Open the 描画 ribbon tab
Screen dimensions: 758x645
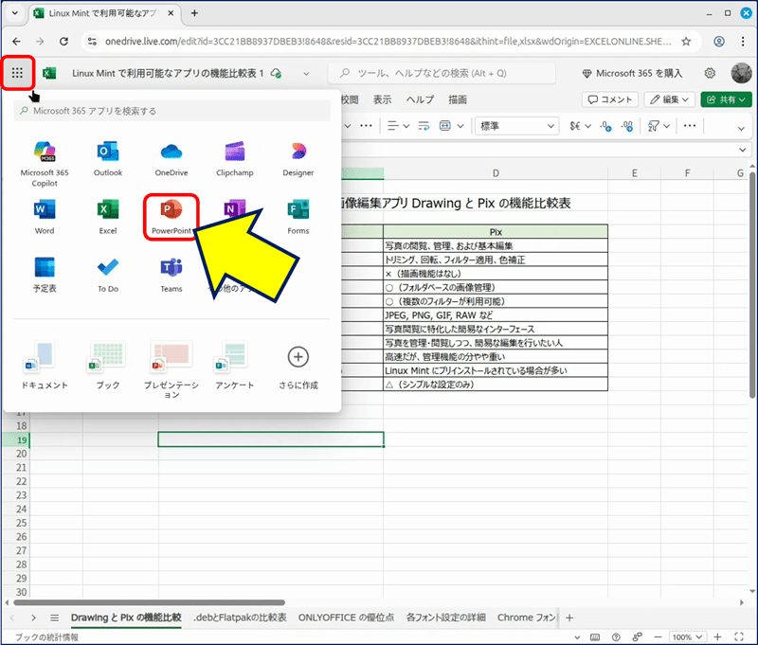tap(458, 99)
